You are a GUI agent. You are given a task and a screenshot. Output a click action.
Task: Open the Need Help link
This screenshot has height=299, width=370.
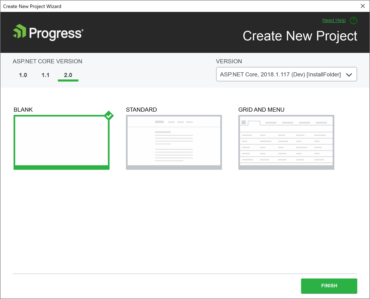pyautogui.click(x=334, y=20)
